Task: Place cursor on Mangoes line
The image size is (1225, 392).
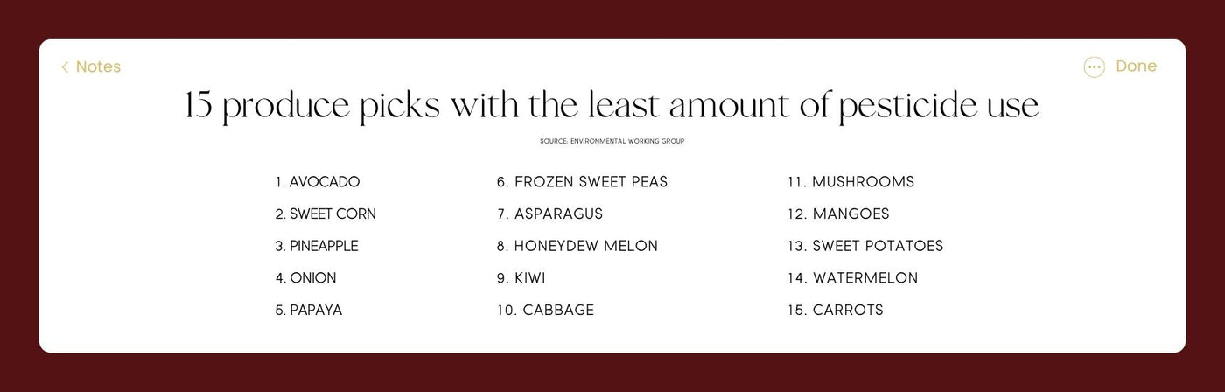Action: (838, 213)
